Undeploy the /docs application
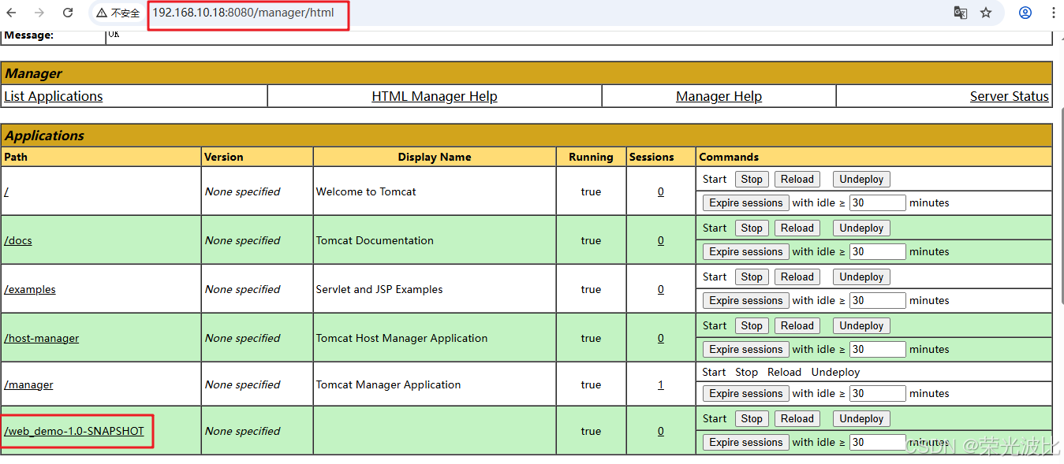Screen dimensions: 1064x464 point(861,228)
